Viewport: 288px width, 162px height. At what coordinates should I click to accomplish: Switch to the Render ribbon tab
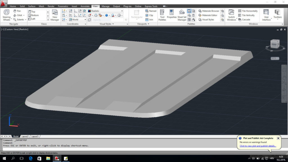(x=51, y=6)
